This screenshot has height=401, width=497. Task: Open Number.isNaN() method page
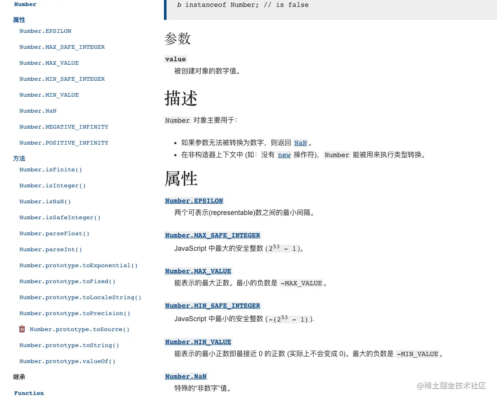(x=45, y=202)
